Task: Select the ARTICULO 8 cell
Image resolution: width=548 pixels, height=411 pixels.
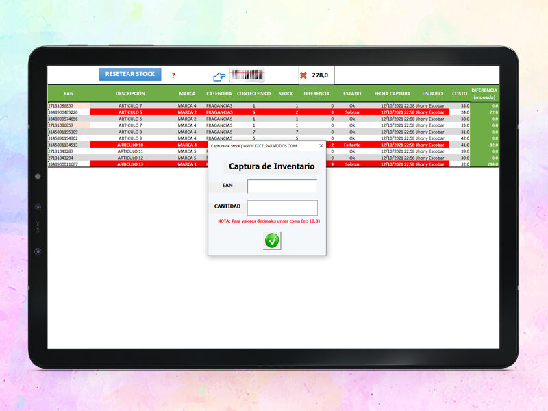Action: click(x=130, y=132)
